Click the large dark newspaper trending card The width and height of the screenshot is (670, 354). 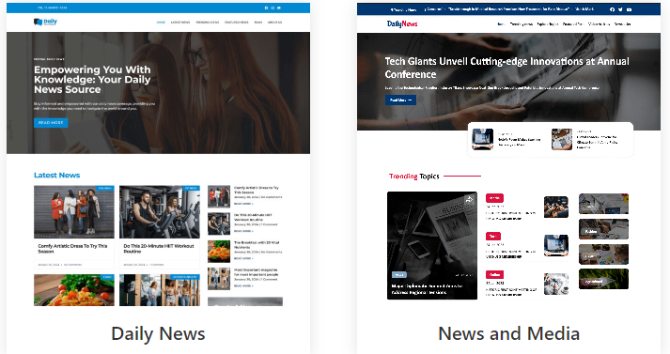click(x=432, y=245)
